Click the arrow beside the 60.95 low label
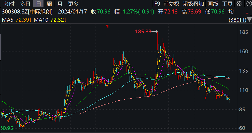 pyautogui.click(x=19, y=128)
